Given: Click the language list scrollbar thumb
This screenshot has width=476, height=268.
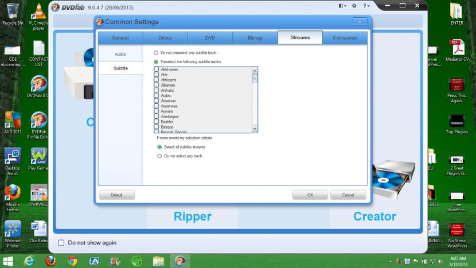Looking at the screenshot, I should tap(255, 79).
